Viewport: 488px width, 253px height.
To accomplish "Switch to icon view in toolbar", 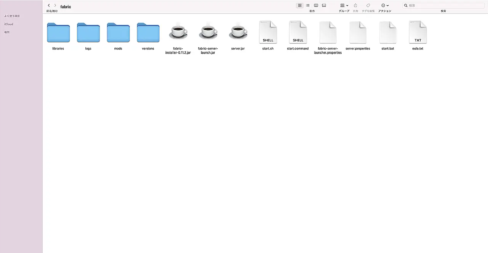I will coord(300,5).
